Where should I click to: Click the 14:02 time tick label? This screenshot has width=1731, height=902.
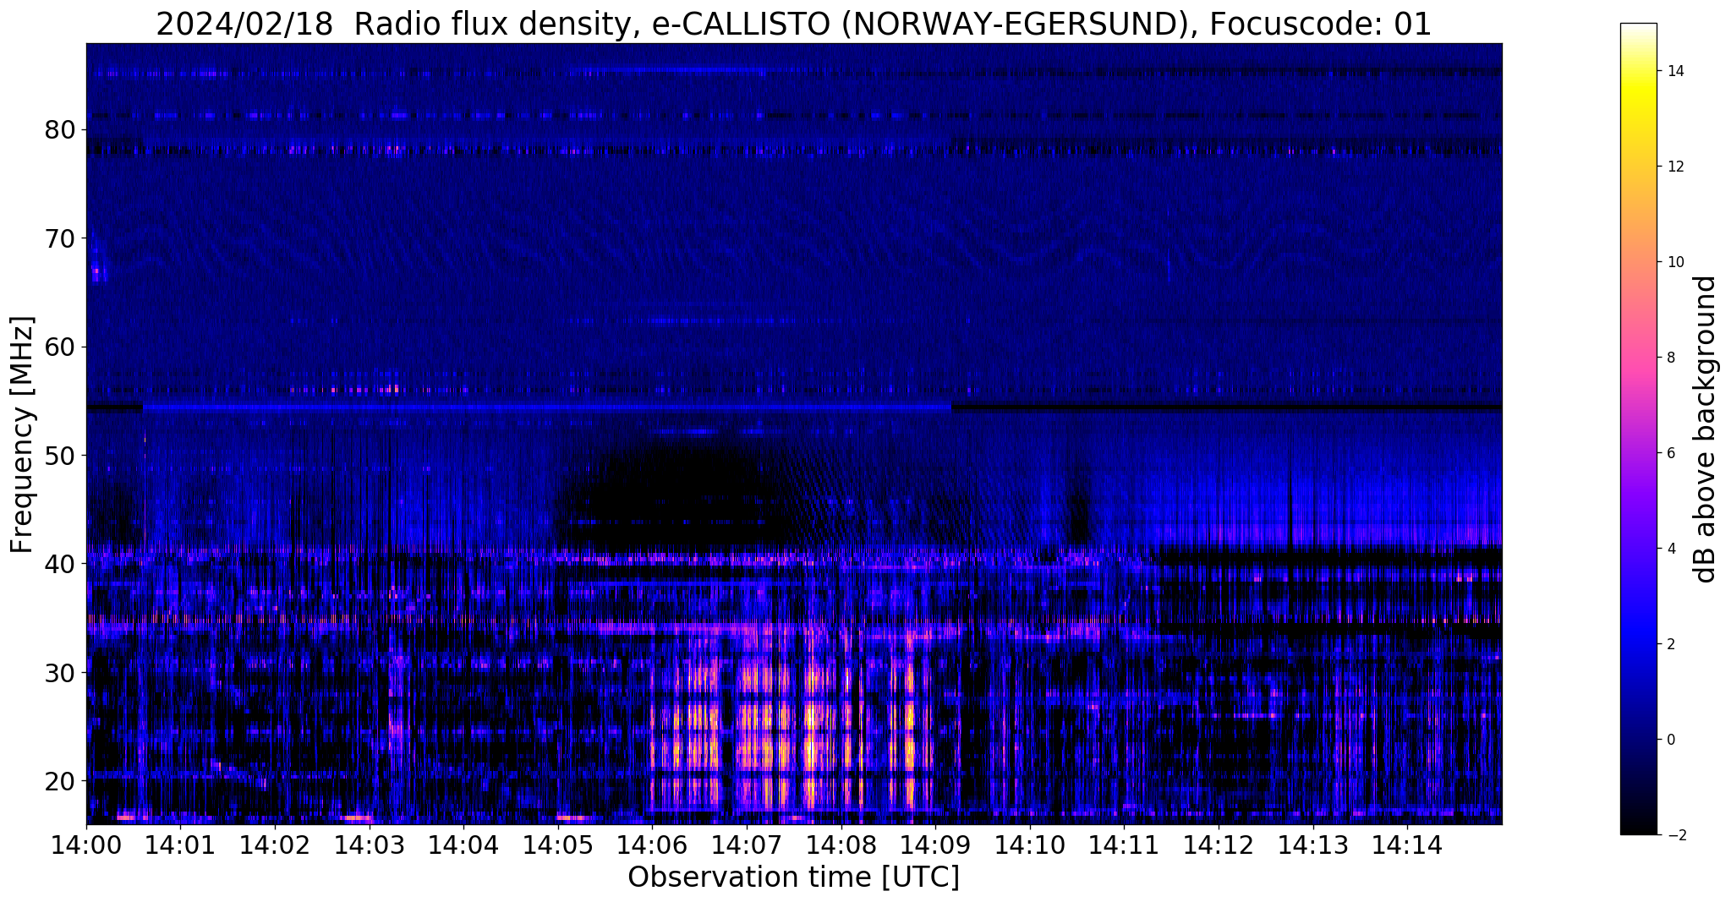coord(275,845)
